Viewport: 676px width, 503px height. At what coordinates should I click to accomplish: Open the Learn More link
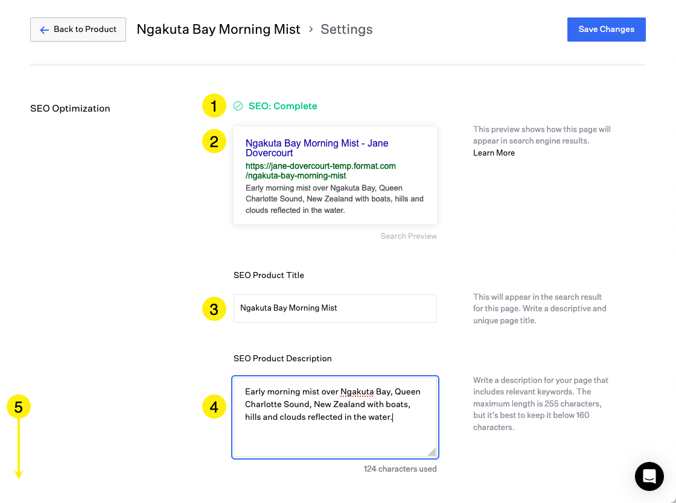[x=494, y=153]
